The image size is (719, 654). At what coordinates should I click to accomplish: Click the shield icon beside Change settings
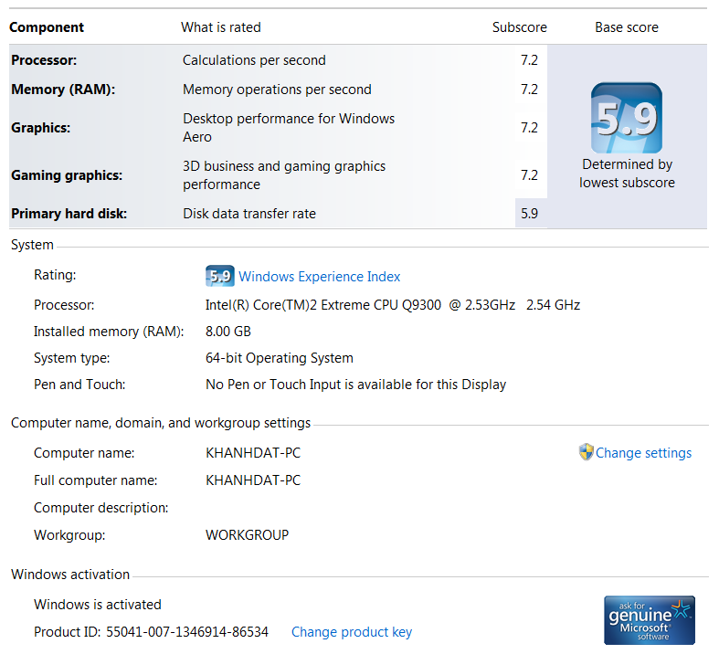click(x=586, y=452)
